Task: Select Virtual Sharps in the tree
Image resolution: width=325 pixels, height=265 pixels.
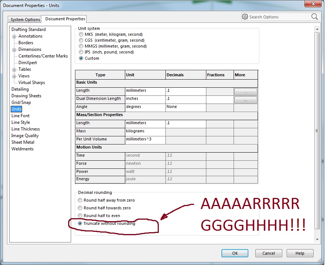Action: click(32, 83)
